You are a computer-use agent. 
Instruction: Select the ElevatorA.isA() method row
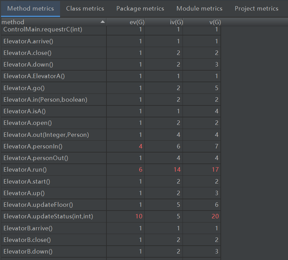coord(25,111)
